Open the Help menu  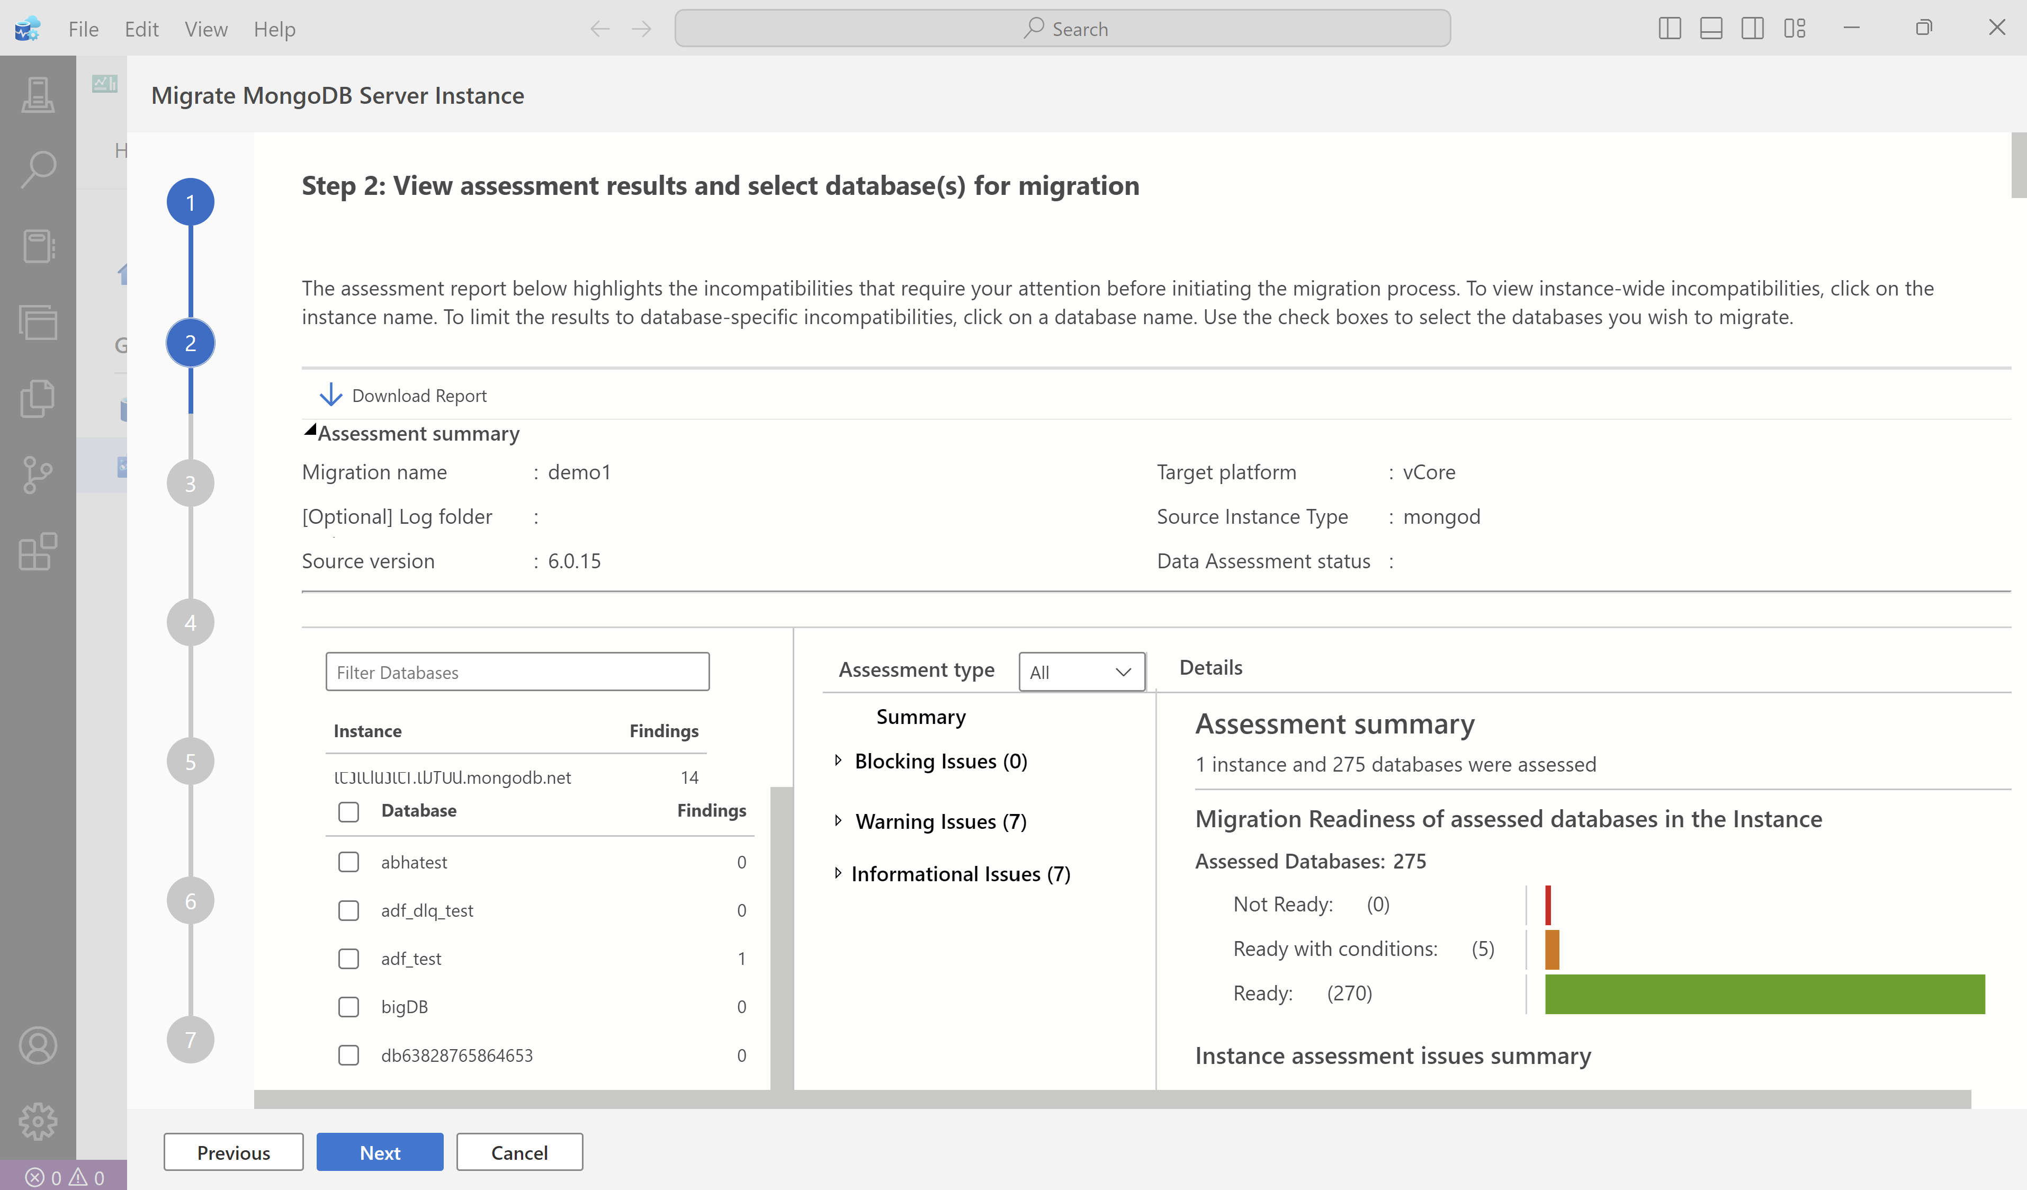(274, 29)
